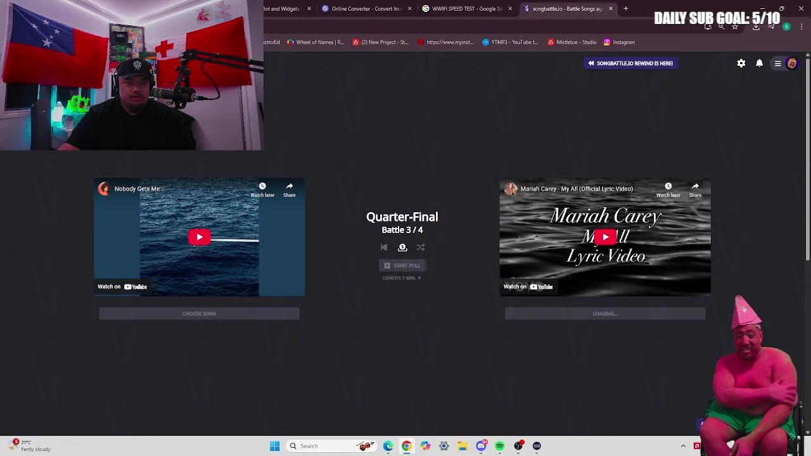Open the Chrome profile icon

[x=786, y=27]
